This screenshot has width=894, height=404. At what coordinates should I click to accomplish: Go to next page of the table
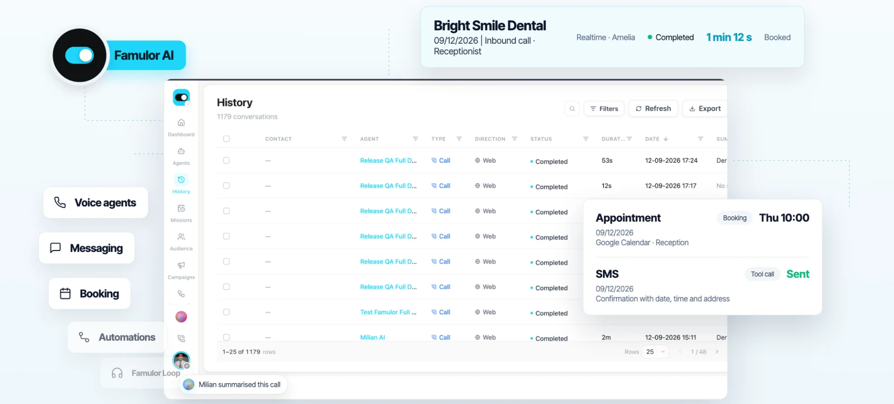(717, 351)
